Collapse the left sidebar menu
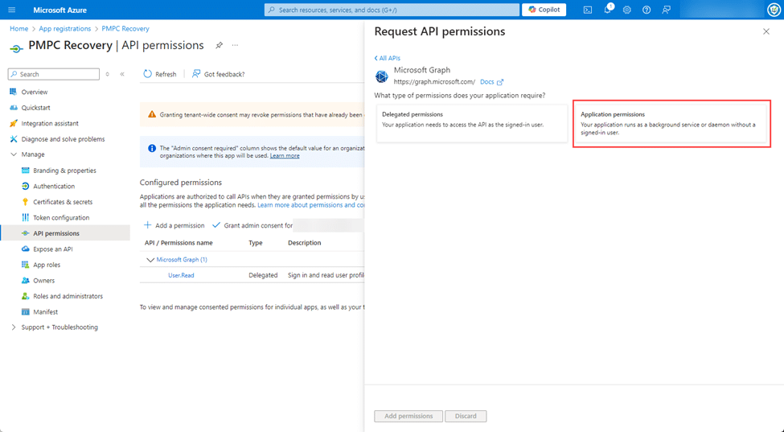The height and width of the screenshot is (432, 784). tap(122, 74)
